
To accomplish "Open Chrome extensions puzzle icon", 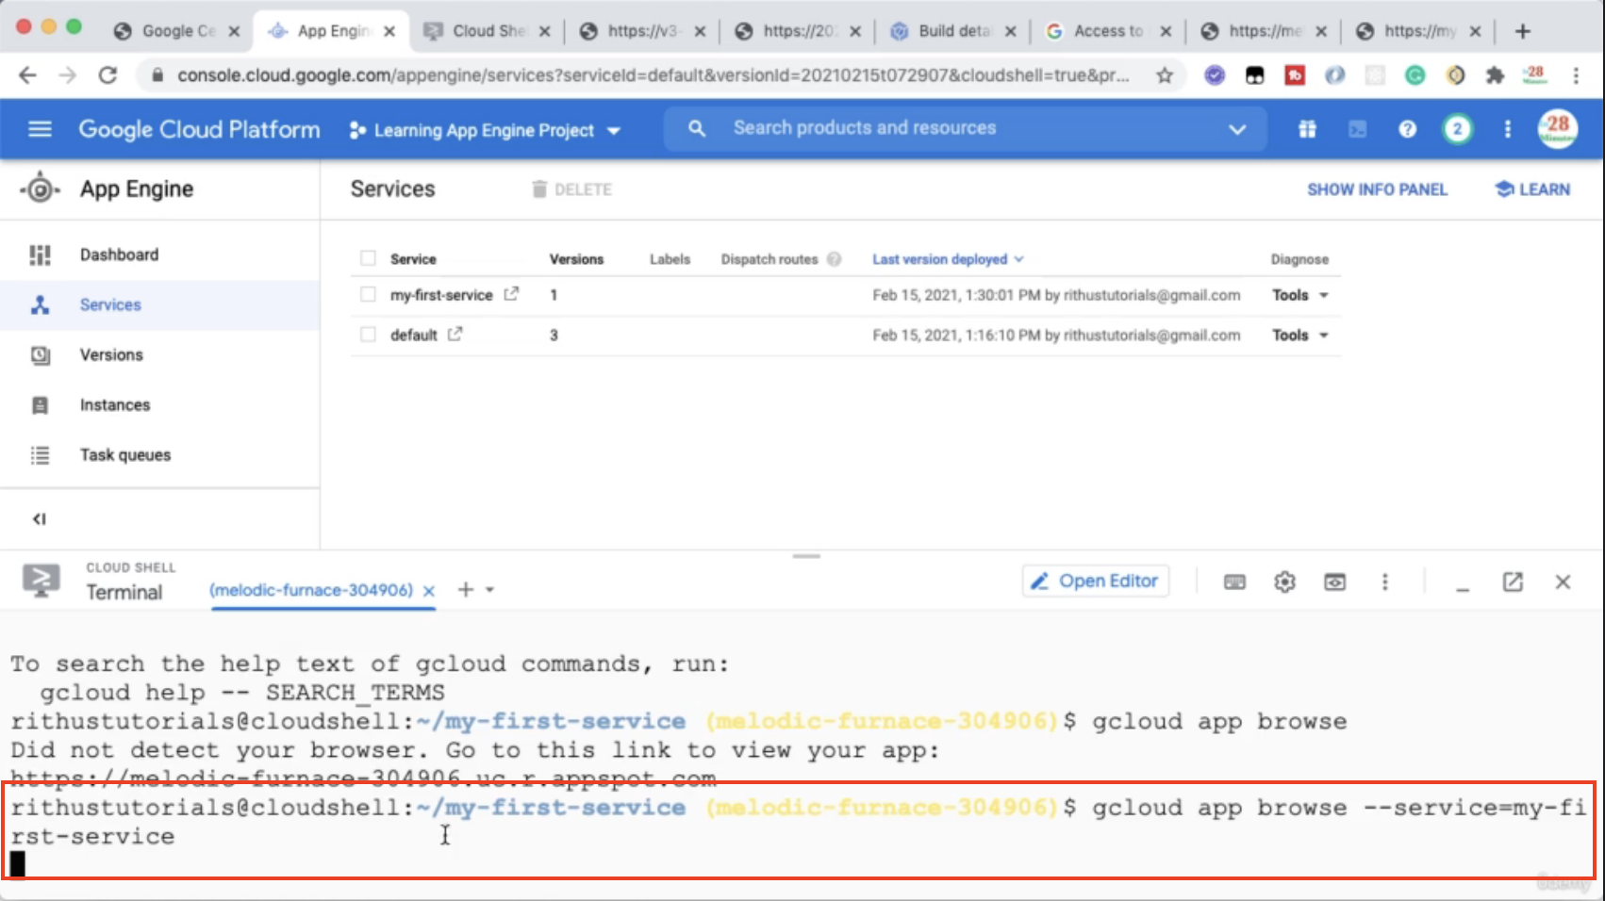I will (1495, 75).
